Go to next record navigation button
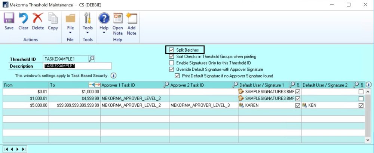The width and height of the screenshot is (374, 153). click(x=18, y=149)
